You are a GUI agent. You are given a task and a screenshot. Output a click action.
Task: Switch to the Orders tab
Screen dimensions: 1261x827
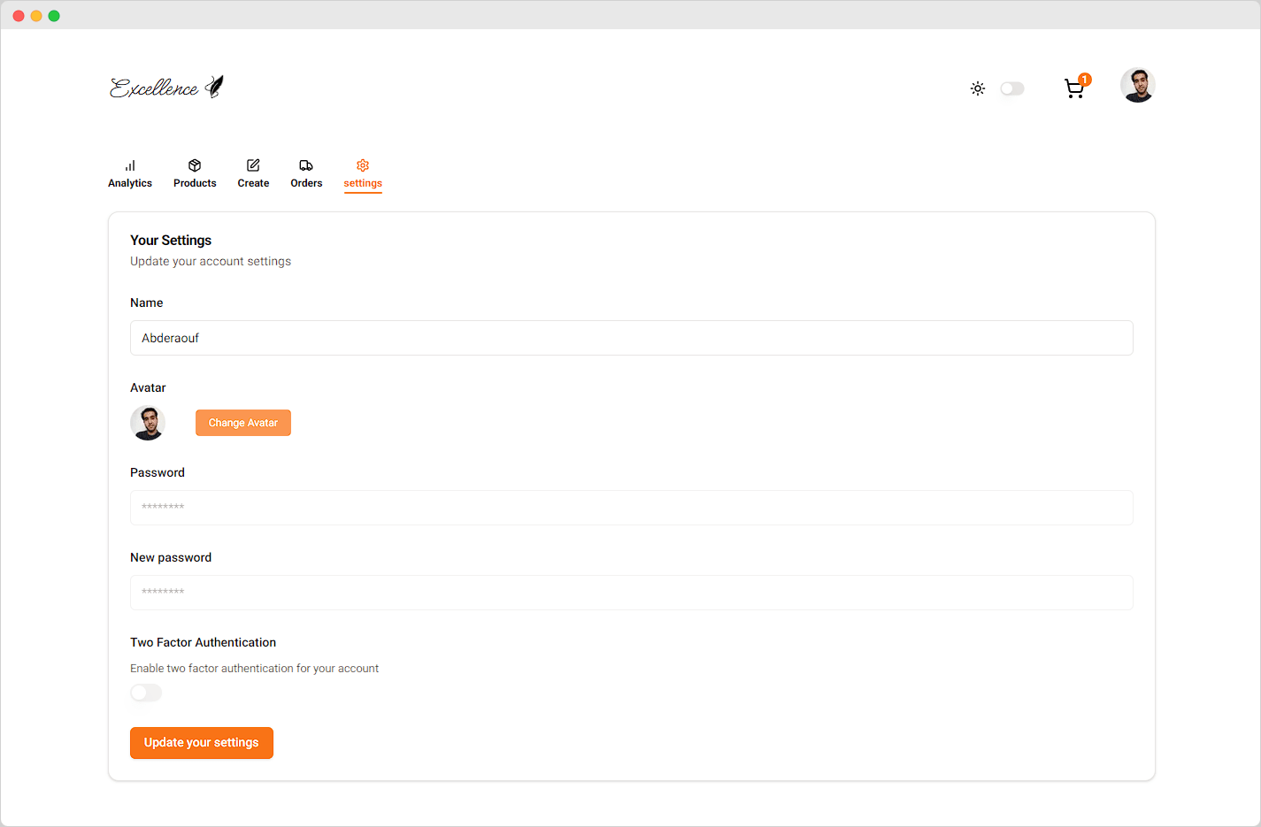click(306, 174)
